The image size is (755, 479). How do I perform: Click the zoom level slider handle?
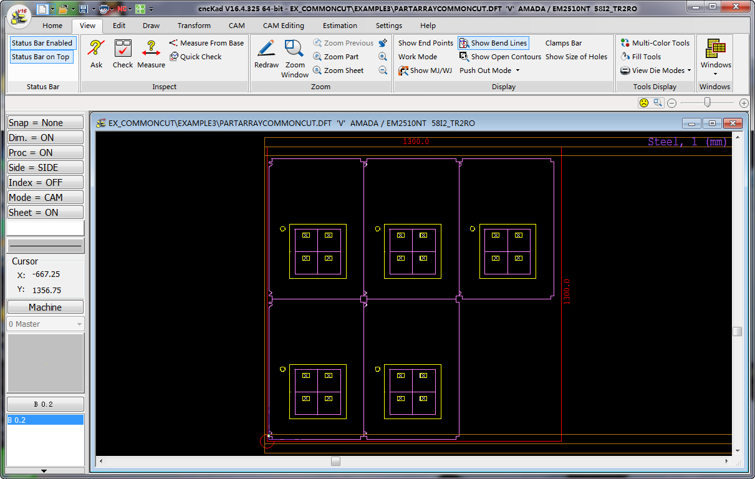(x=707, y=102)
